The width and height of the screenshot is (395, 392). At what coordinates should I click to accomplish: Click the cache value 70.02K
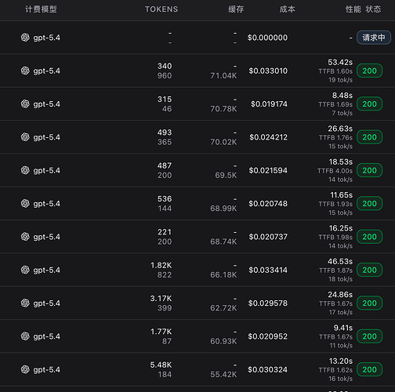pos(223,142)
